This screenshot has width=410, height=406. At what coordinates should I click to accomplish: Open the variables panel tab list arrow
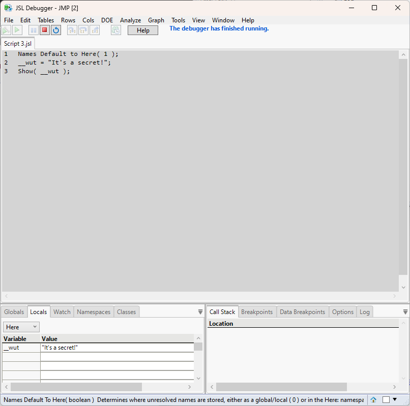(200, 311)
